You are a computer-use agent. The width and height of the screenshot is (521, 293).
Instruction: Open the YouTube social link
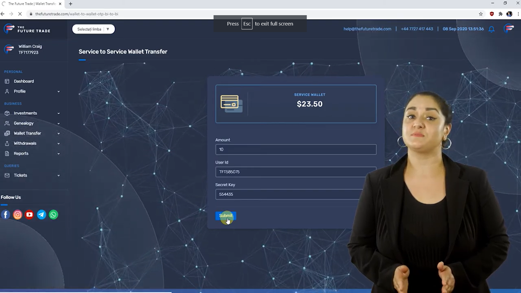tap(30, 215)
